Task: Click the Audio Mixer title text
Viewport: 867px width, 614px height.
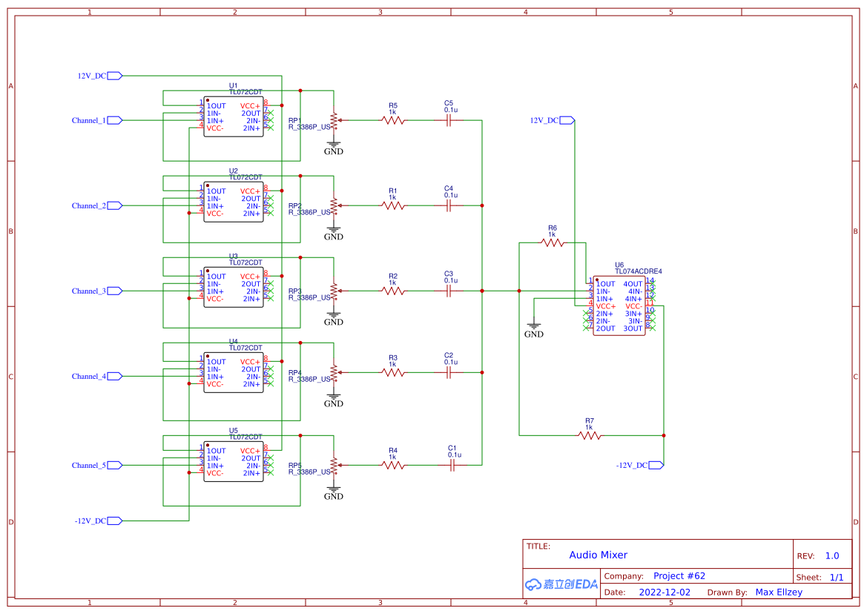Action: (598, 555)
